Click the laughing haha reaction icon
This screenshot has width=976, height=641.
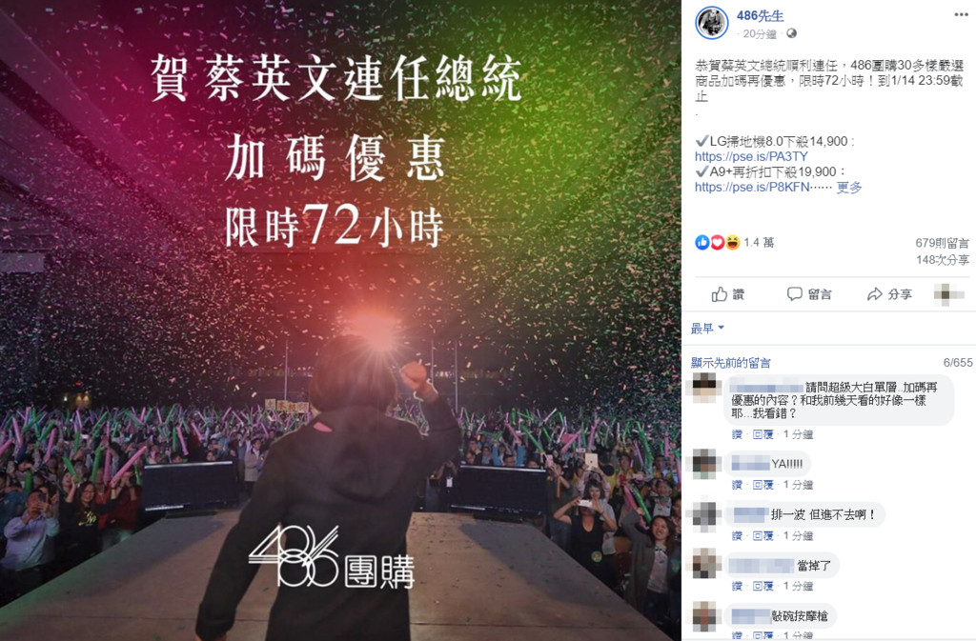(733, 243)
